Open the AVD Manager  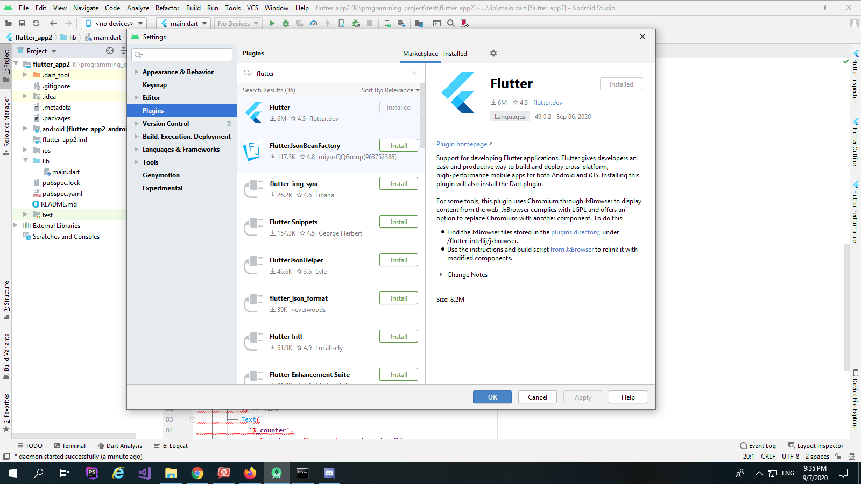click(x=387, y=23)
